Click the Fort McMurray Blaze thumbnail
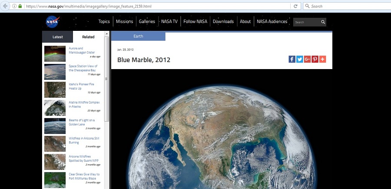This screenshot has height=189, width=391. tap(55, 180)
